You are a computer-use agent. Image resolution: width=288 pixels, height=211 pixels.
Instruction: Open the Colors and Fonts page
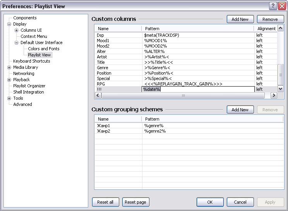click(x=43, y=49)
